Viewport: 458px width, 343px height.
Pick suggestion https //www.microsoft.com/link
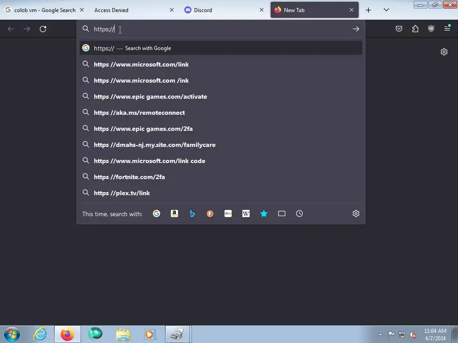pyautogui.click(x=221, y=64)
